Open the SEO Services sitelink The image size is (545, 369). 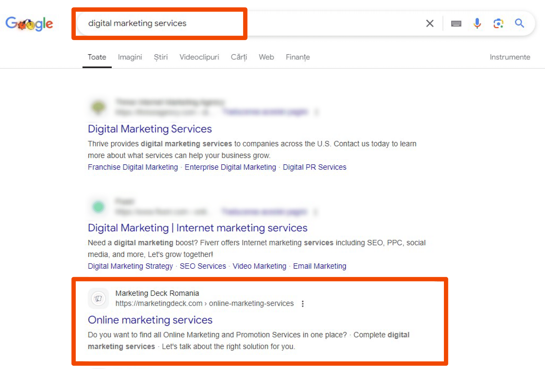[x=203, y=266]
